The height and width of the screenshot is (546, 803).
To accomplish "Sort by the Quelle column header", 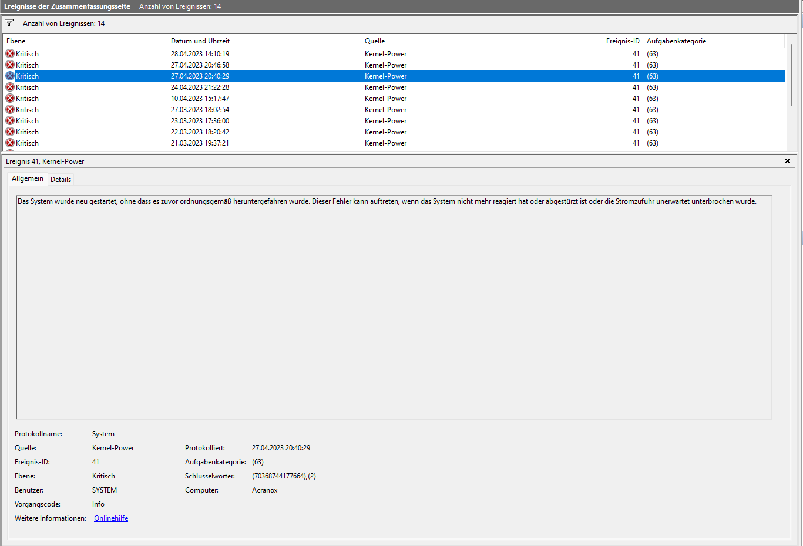I will (431, 41).
